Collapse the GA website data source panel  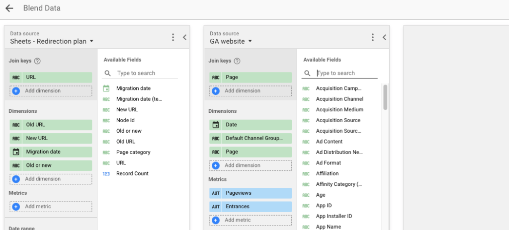(384, 37)
